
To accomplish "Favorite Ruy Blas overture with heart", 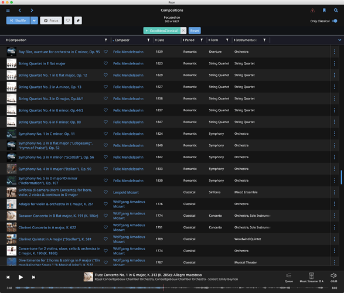I will pyautogui.click(x=105, y=52).
